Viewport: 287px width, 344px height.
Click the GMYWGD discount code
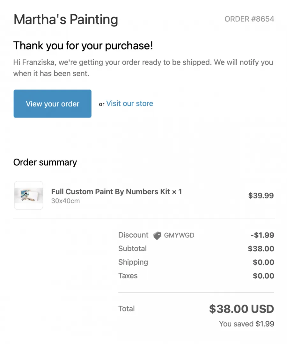point(179,235)
